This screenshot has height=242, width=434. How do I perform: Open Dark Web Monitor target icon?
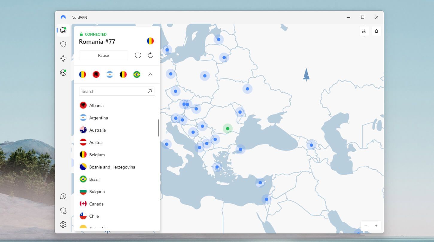coord(63,72)
